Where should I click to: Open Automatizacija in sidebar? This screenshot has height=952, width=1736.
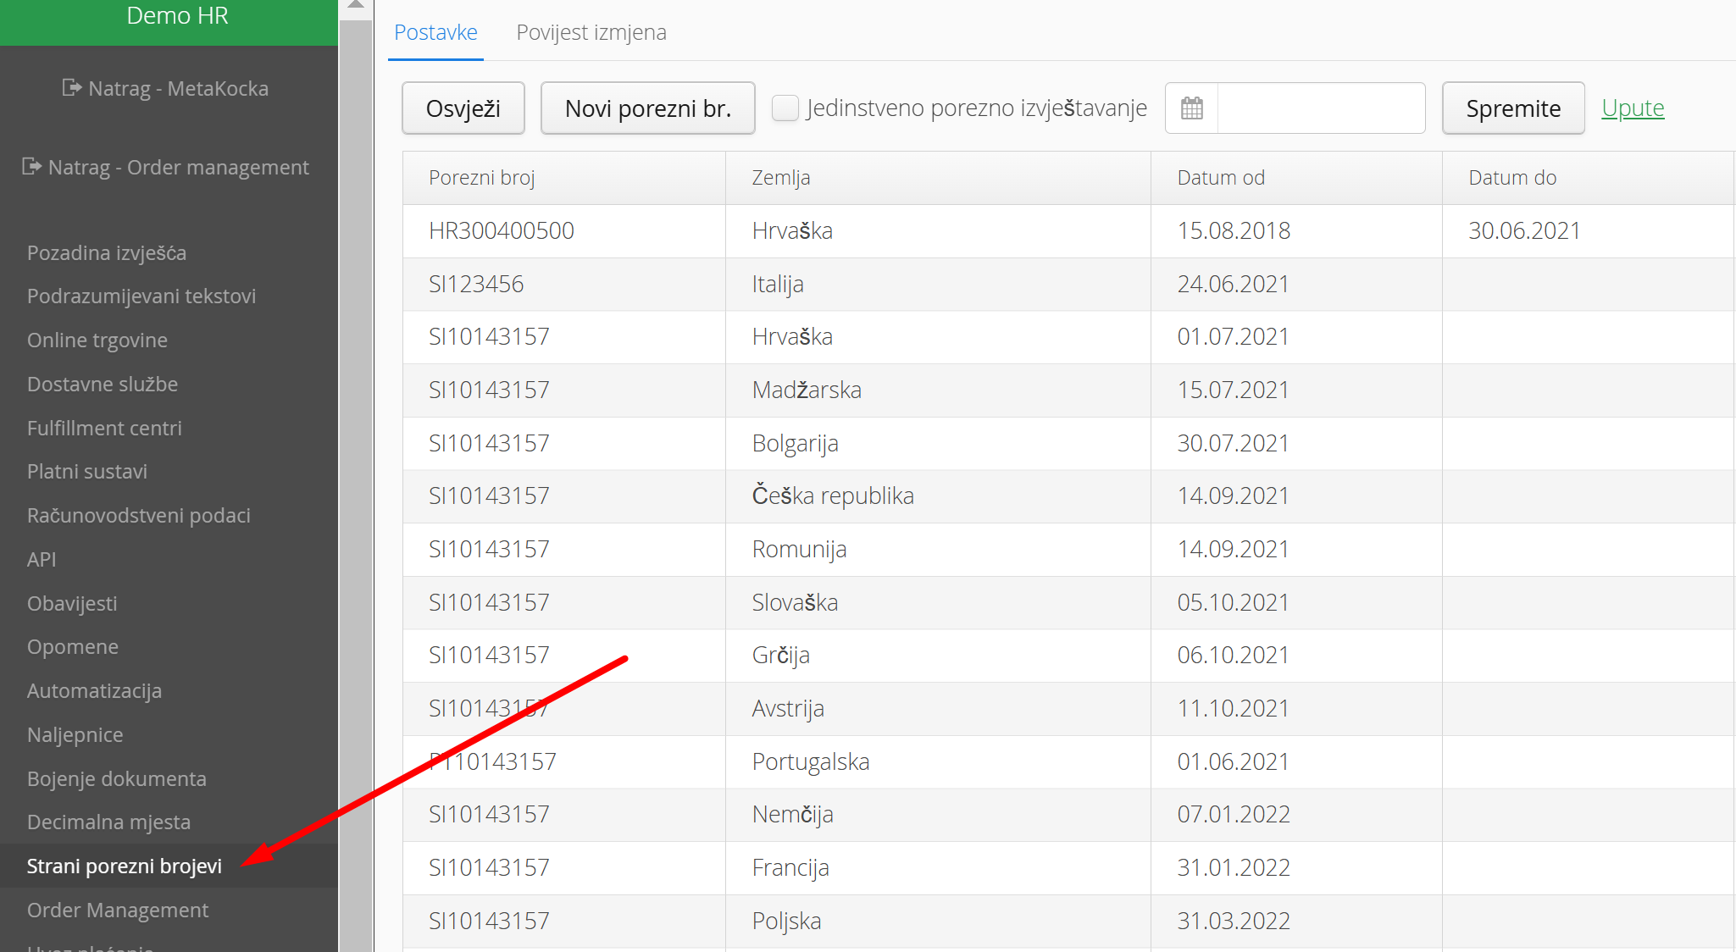pos(94,690)
